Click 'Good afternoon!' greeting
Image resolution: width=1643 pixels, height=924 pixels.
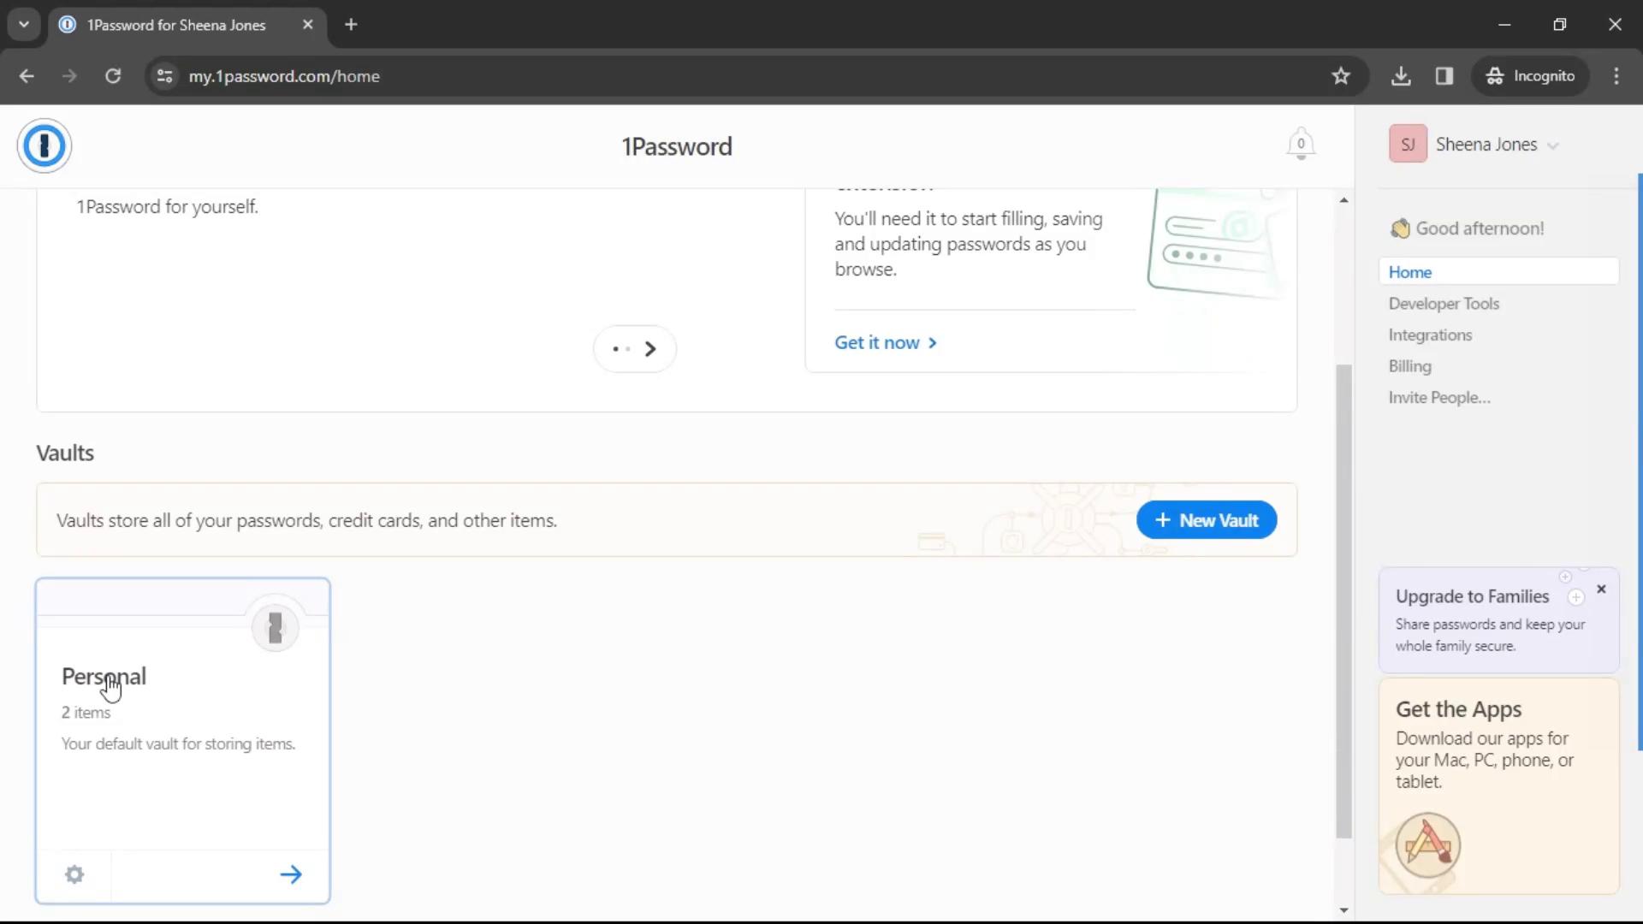click(x=1480, y=228)
